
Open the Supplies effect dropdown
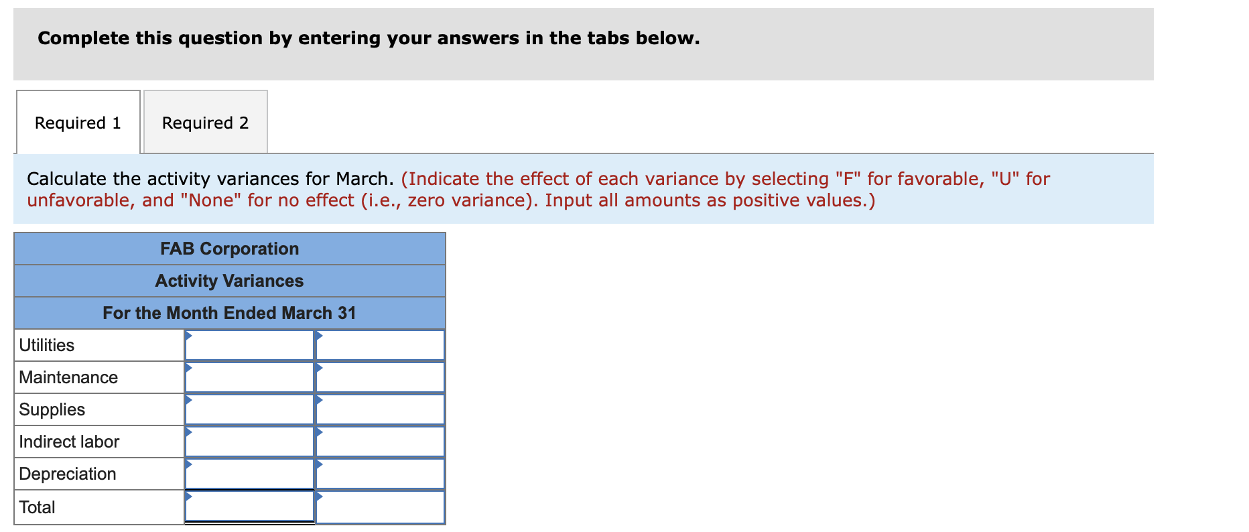coord(379,409)
